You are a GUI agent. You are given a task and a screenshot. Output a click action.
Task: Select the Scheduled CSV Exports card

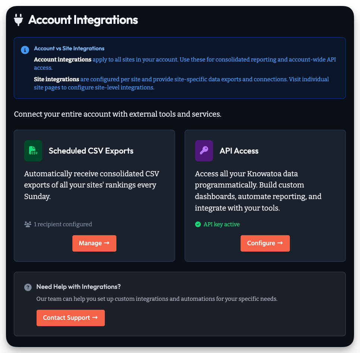pos(94,195)
